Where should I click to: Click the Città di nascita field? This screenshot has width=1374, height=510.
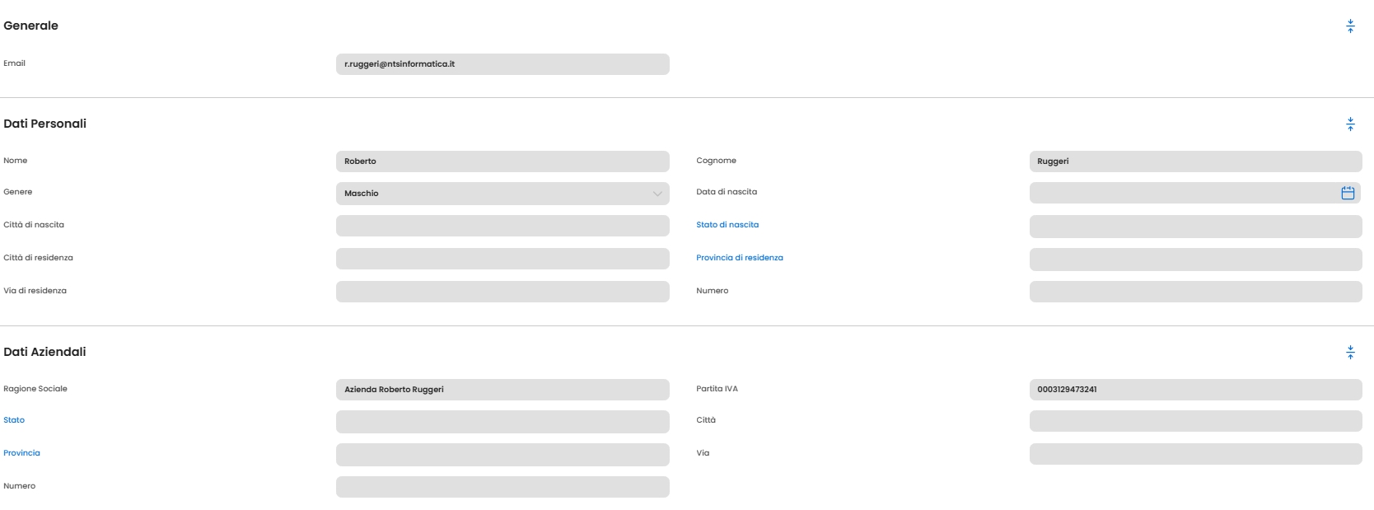(x=502, y=226)
